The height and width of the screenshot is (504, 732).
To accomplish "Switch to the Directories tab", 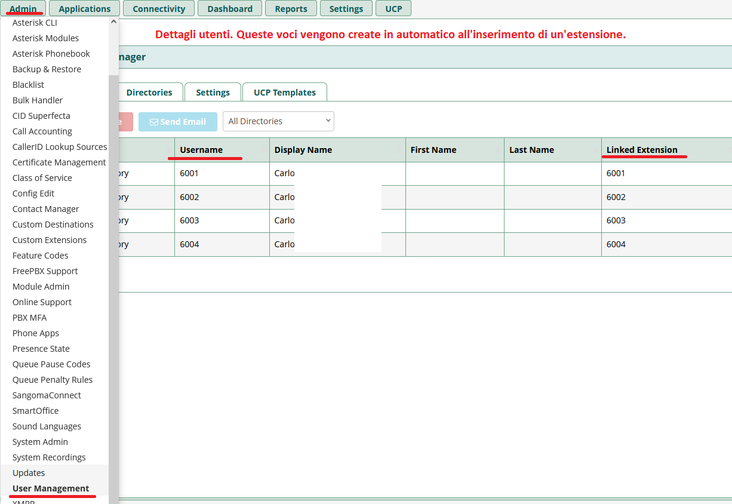I will click(149, 93).
